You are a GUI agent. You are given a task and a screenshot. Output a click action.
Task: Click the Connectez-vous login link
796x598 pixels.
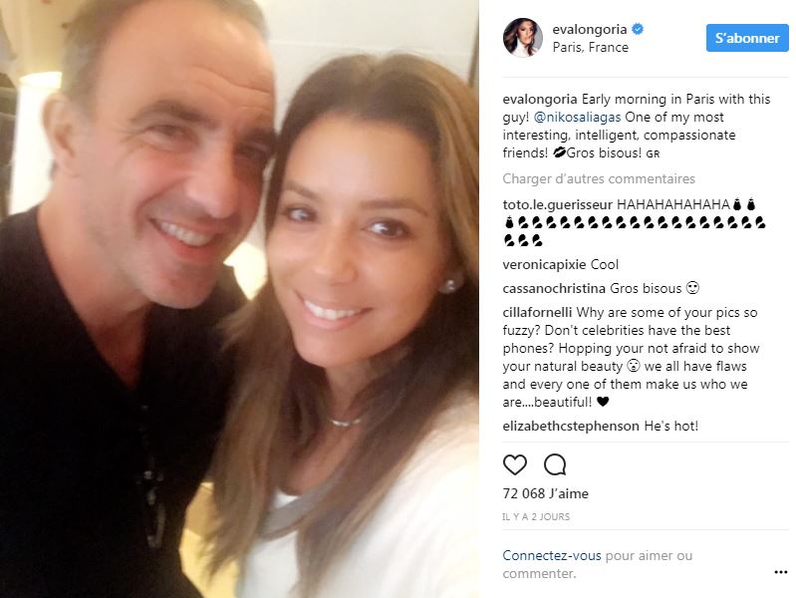pos(552,556)
